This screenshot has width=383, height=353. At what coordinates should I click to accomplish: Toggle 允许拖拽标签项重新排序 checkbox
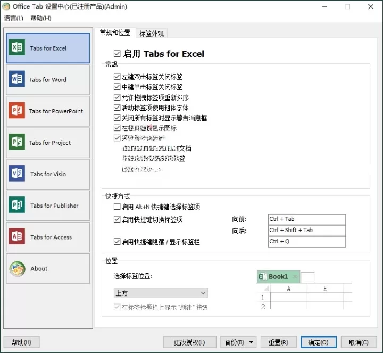pos(117,97)
